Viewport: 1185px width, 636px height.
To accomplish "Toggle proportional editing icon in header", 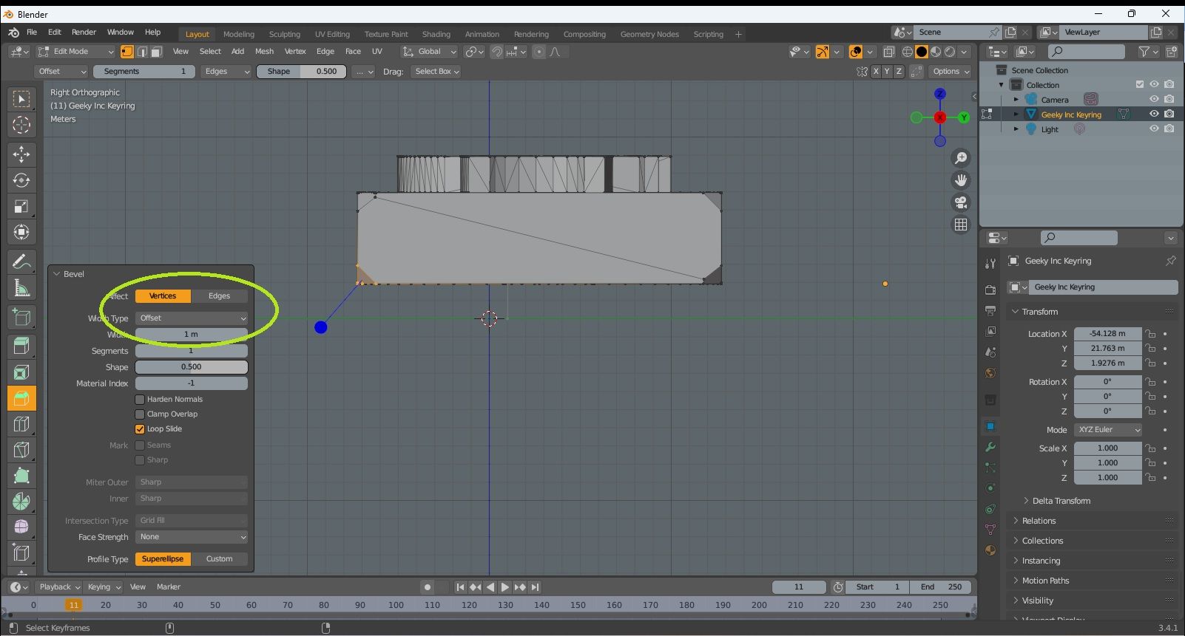I will (x=539, y=52).
